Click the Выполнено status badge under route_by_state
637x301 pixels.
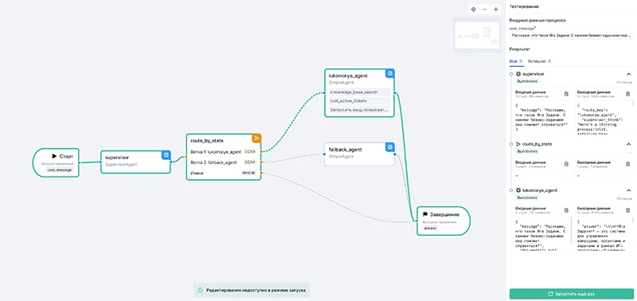click(x=526, y=151)
